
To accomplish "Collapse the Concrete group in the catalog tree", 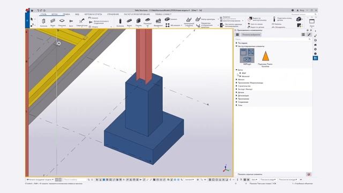I will point(236,70).
